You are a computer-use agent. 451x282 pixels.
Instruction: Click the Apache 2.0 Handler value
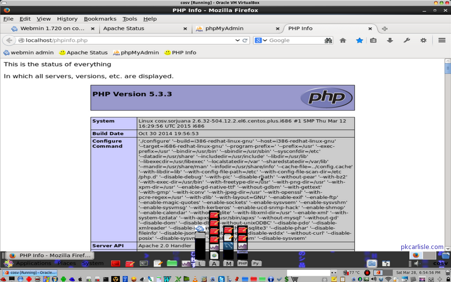point(165,246)
